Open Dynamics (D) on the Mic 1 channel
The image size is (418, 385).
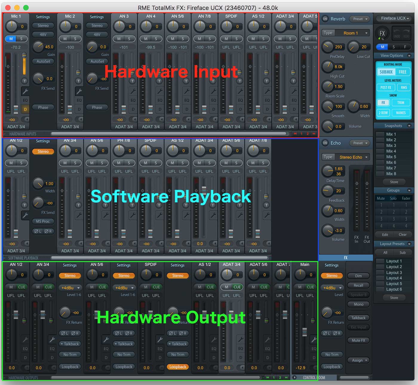25,109
